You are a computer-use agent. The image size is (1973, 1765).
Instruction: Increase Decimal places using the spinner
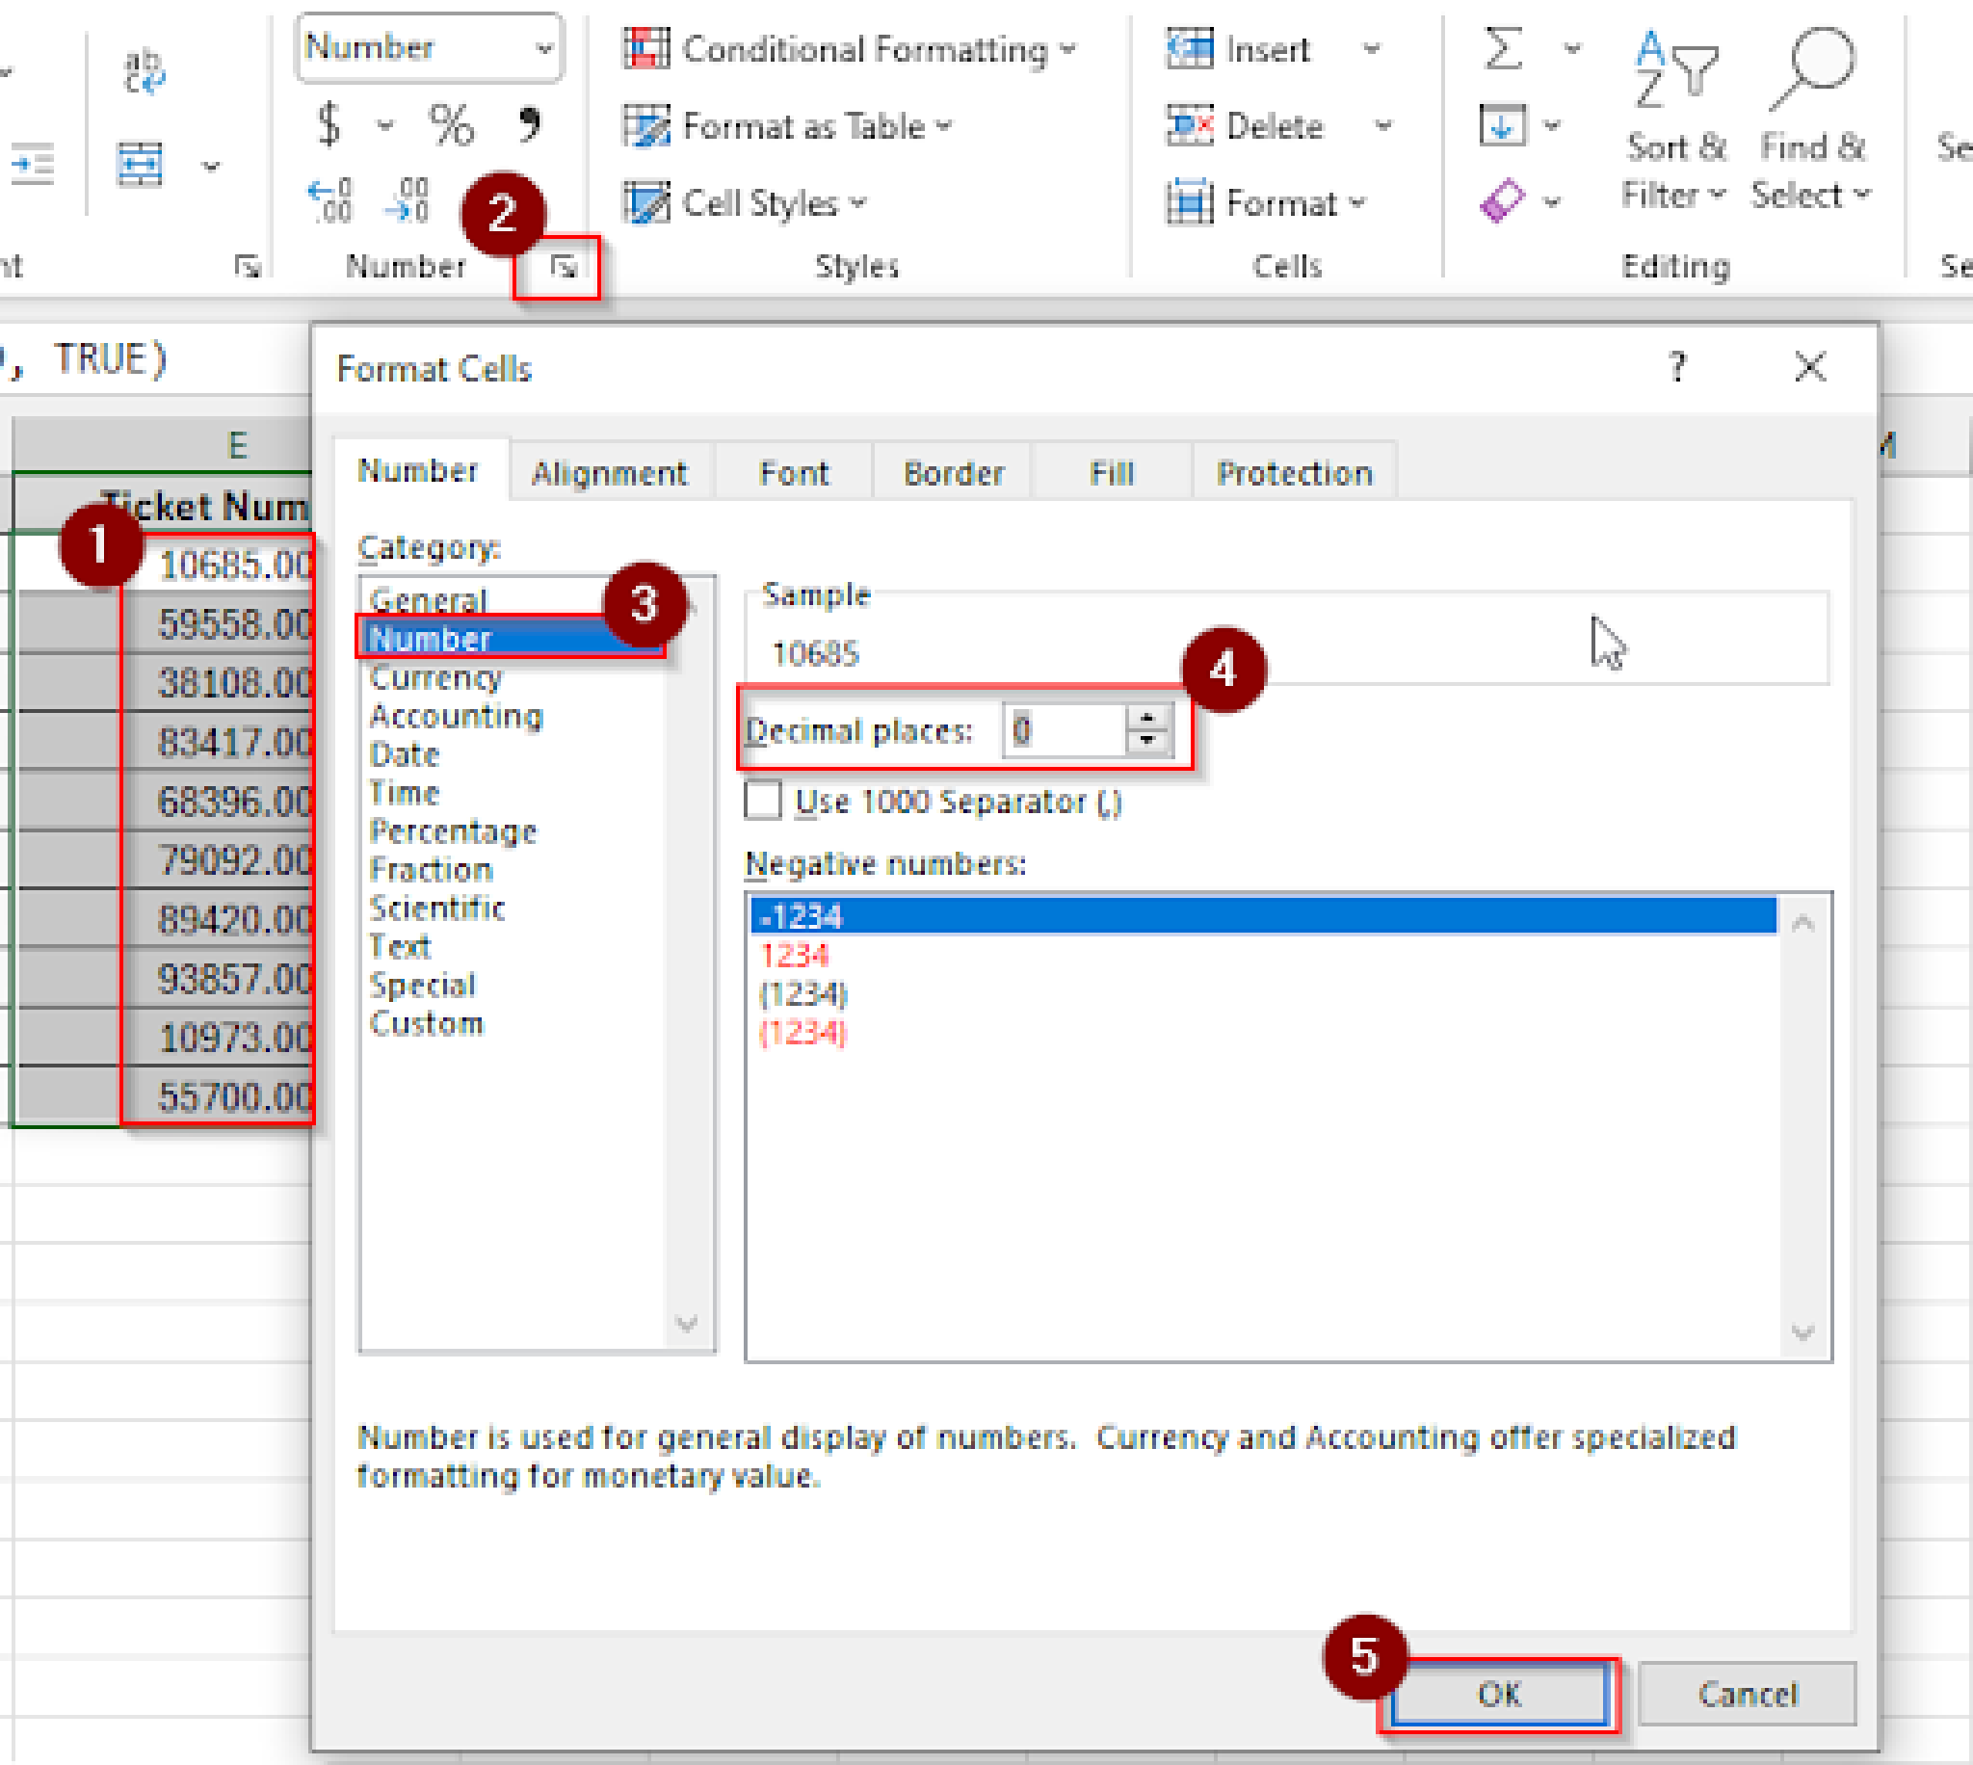pos(1148,718)
